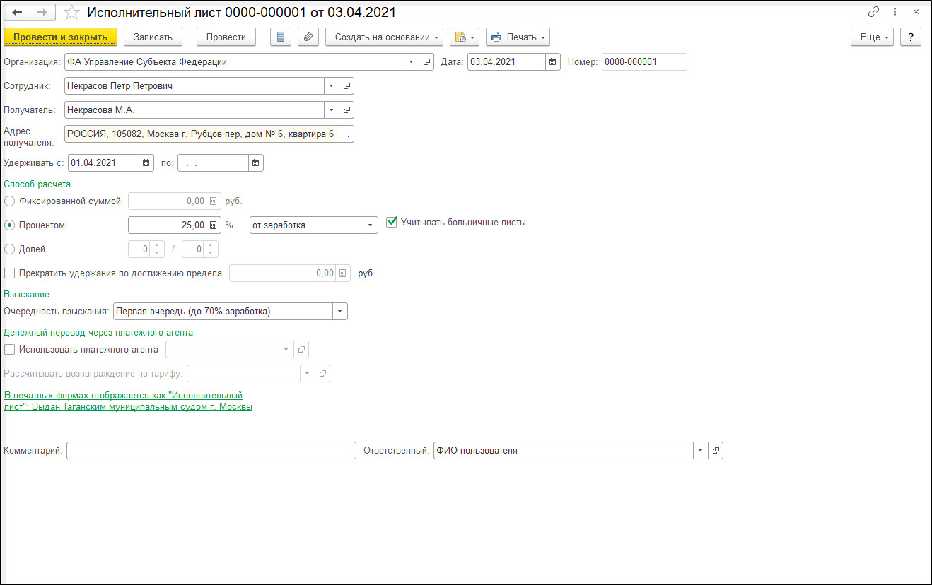Open the Создать на основании menu

(x=385, y=37)
